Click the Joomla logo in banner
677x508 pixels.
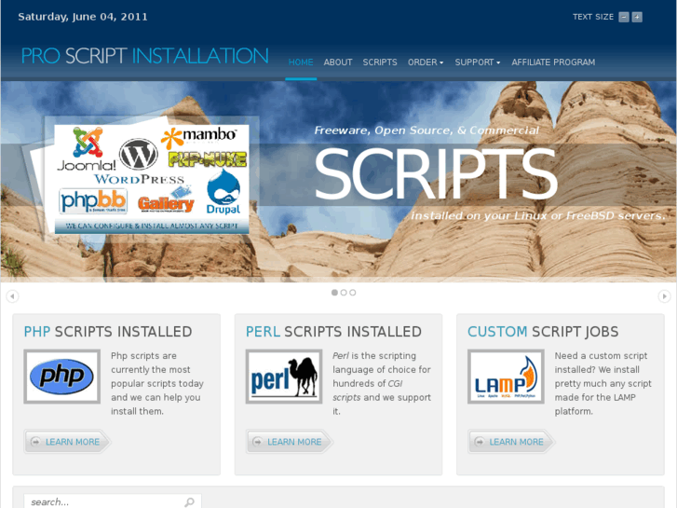coord(88,149)
